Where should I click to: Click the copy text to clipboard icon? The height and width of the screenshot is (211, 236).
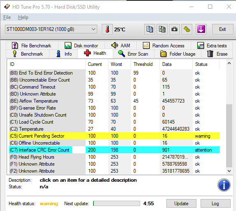pyautogui.click(x=150, y=29)
